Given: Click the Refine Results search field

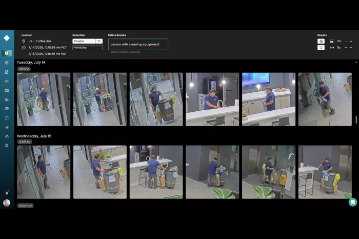Looking at the screenshot, I should coord(138,45).
